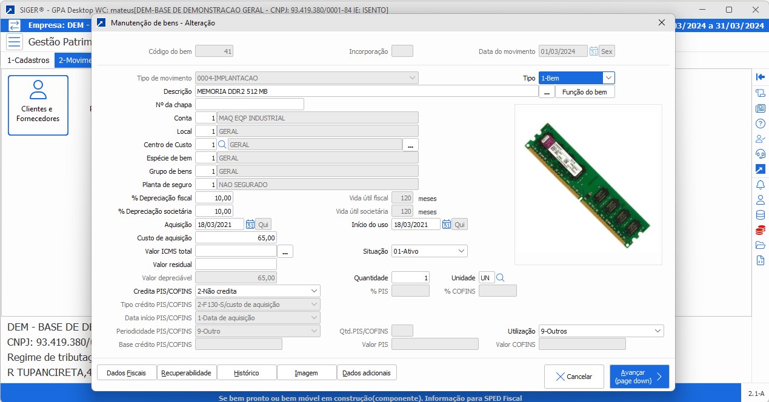Click the Nº da chapa input field
This screenshot has width=769, height=402.
coord(249,105)
